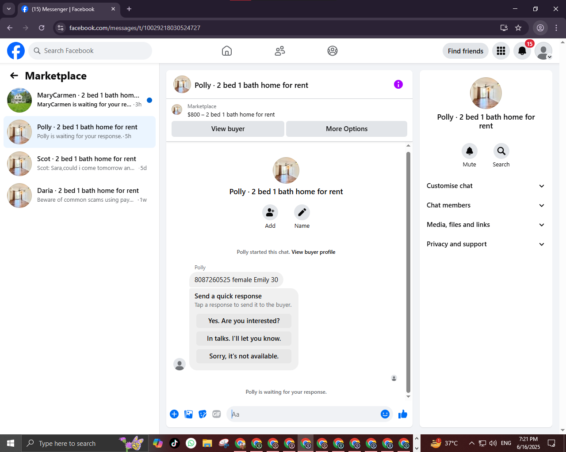The height and width of the screenshot is (452, 566).
Task: Bookmark this page with the star icon
Action: (518, 28)
